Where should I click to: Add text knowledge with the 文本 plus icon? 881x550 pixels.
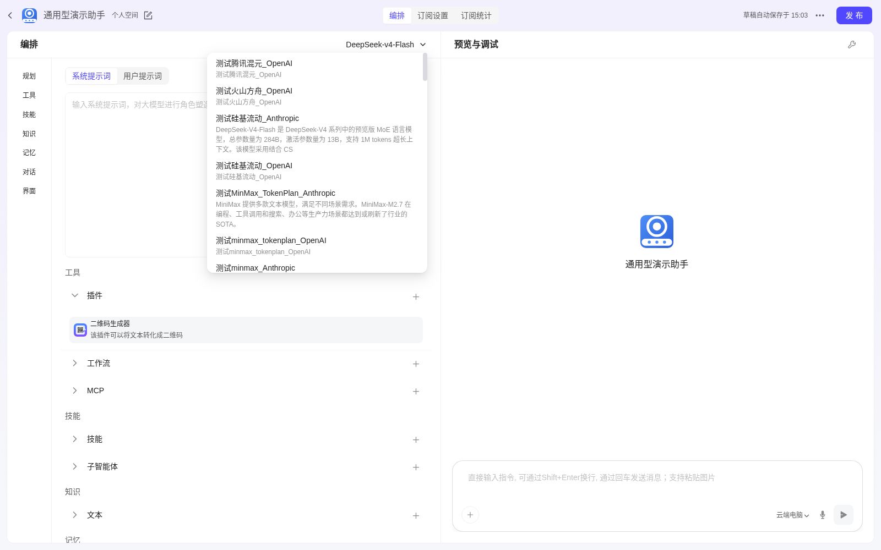416,515
